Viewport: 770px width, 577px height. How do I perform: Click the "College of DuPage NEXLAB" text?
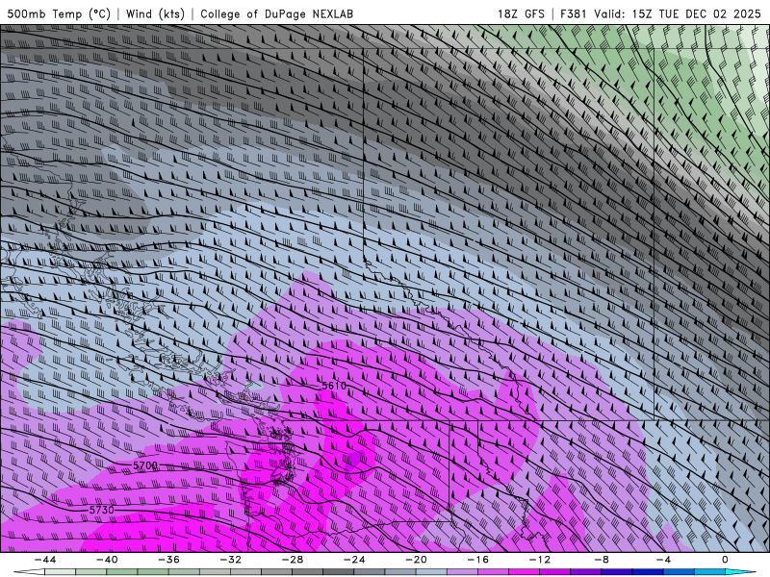(x=276, y=13)
